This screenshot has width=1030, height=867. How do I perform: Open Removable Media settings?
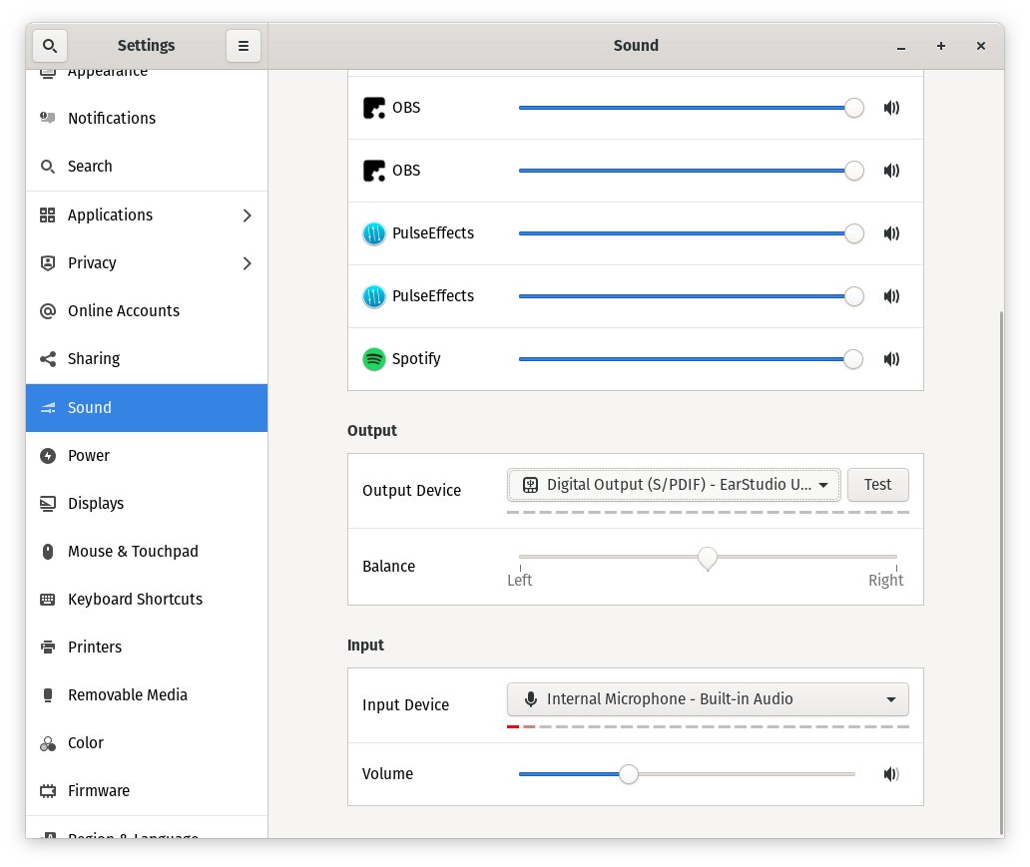click(x=147, y=695)
